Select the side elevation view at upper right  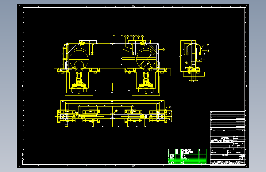pyautogui.click(x=195, y=61)
